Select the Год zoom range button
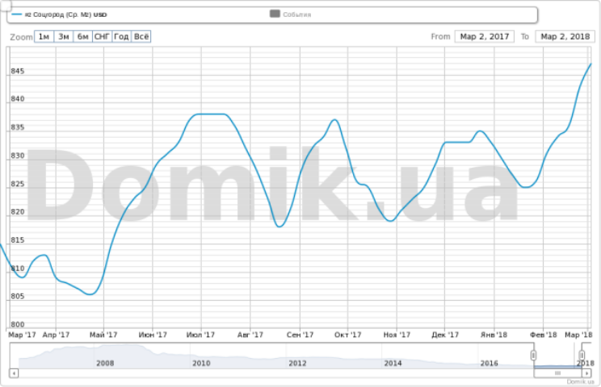The image size is (601, 387). tap(121, 37)
